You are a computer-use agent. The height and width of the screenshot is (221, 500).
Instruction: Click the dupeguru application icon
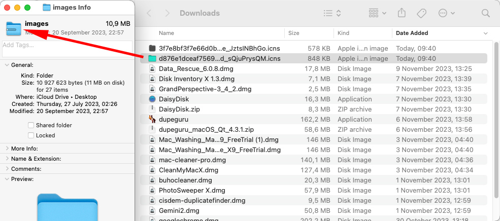tap(152, 120)
